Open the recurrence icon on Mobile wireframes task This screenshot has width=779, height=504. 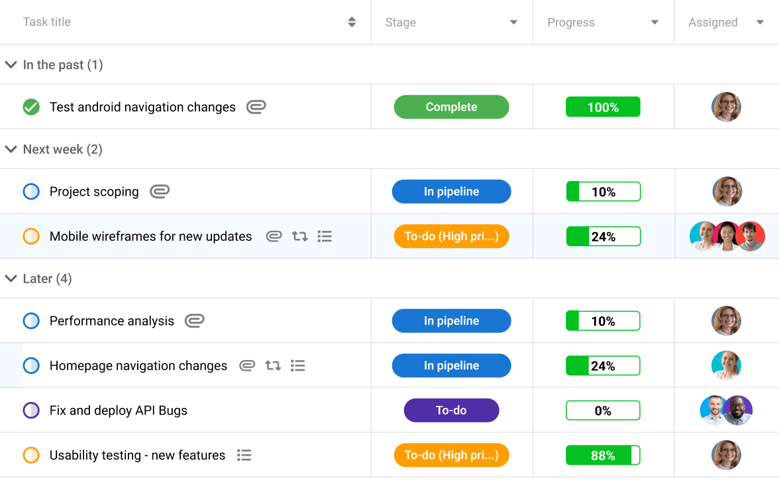(x=299, y=236)
